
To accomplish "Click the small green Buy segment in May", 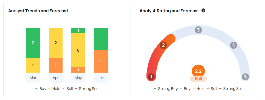I will [x=78, y=31].
